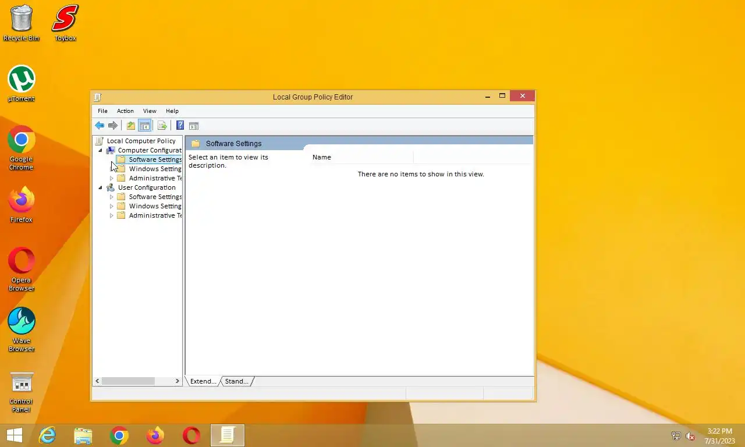The height and width of the screenshot is (447, 745).
Task: Open the Recycle Bin desktop icon
Action: tap(22, 23)
